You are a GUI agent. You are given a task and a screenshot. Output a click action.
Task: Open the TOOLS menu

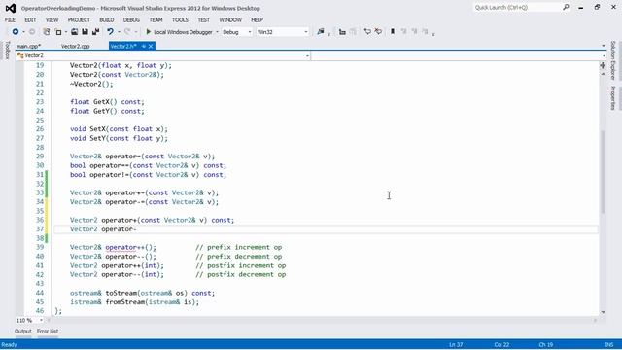180,19
